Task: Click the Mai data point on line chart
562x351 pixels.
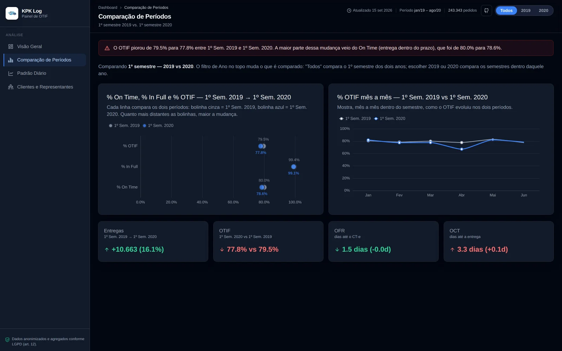Action: coord(493,140)
